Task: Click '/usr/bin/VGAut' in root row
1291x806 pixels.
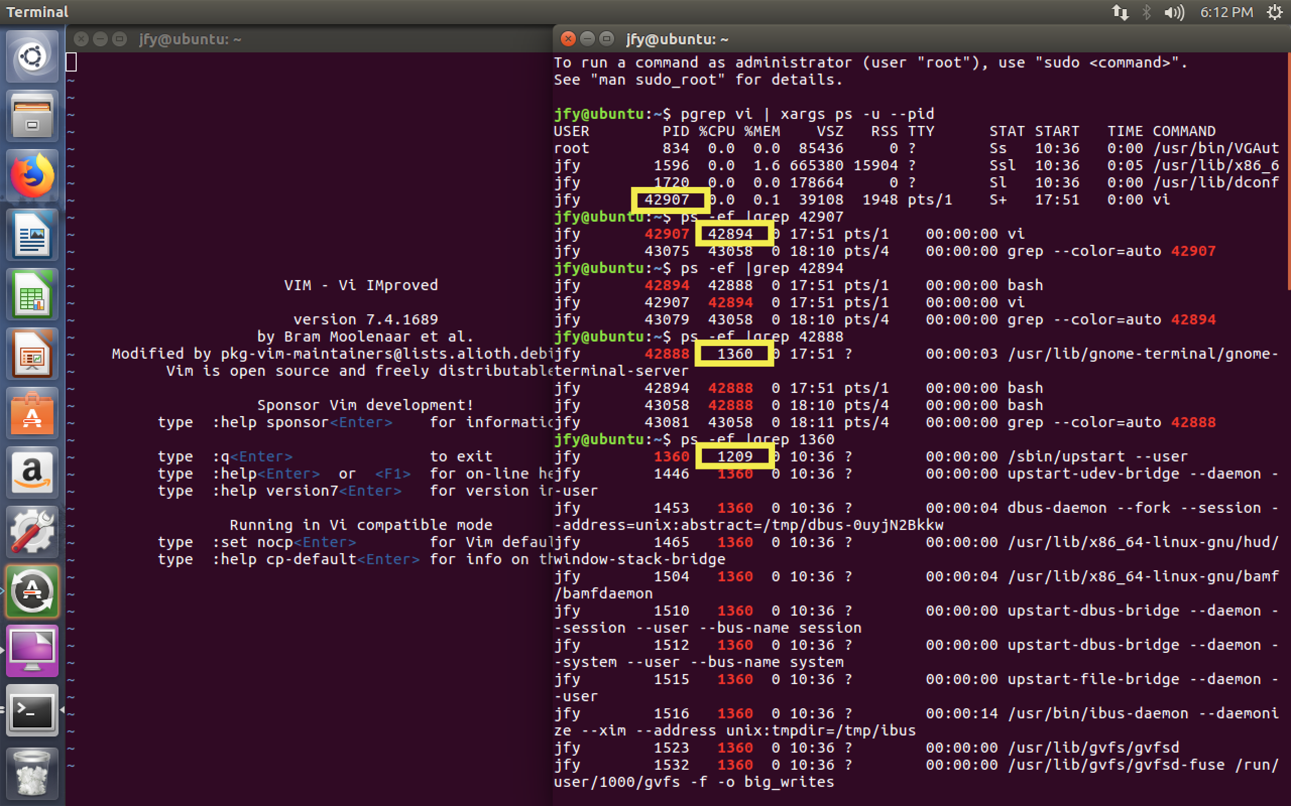Action: pyautogui.click(x=1216, y=148)
